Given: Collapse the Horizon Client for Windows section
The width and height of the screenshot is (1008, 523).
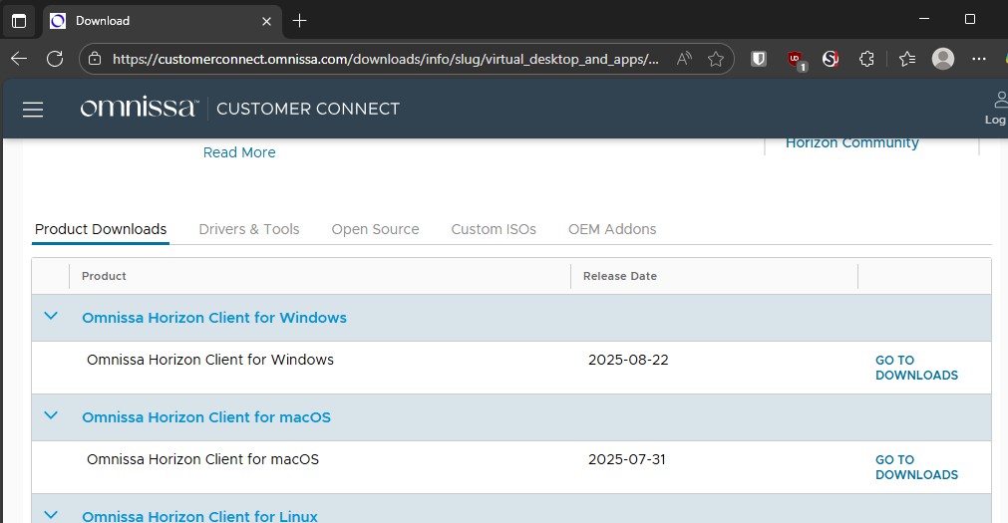Looking at the screenshot, I should click(51, 317).
